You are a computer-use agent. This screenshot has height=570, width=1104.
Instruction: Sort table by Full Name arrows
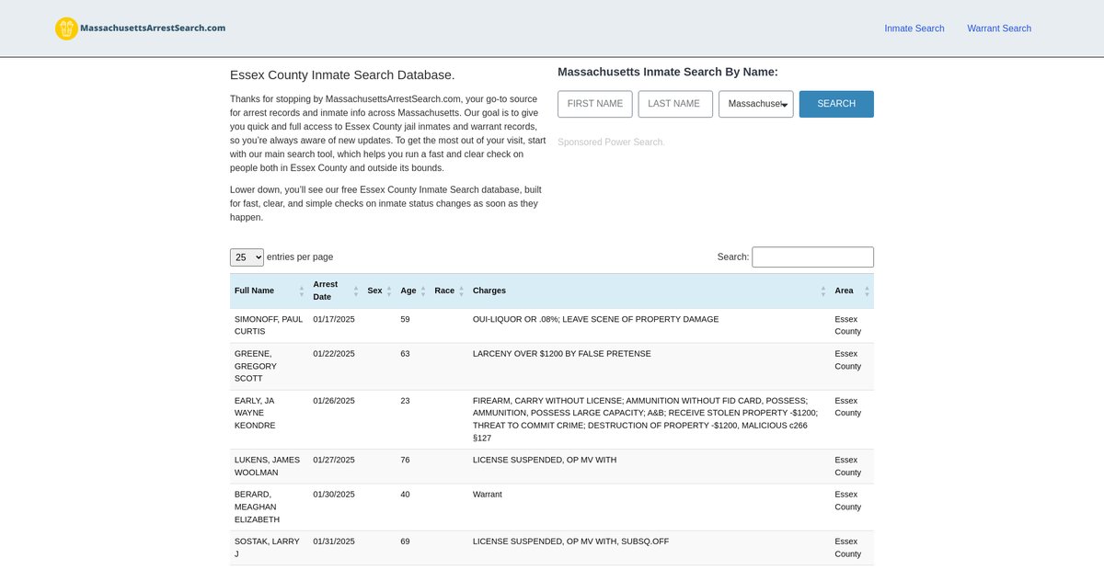coord(301,291)
